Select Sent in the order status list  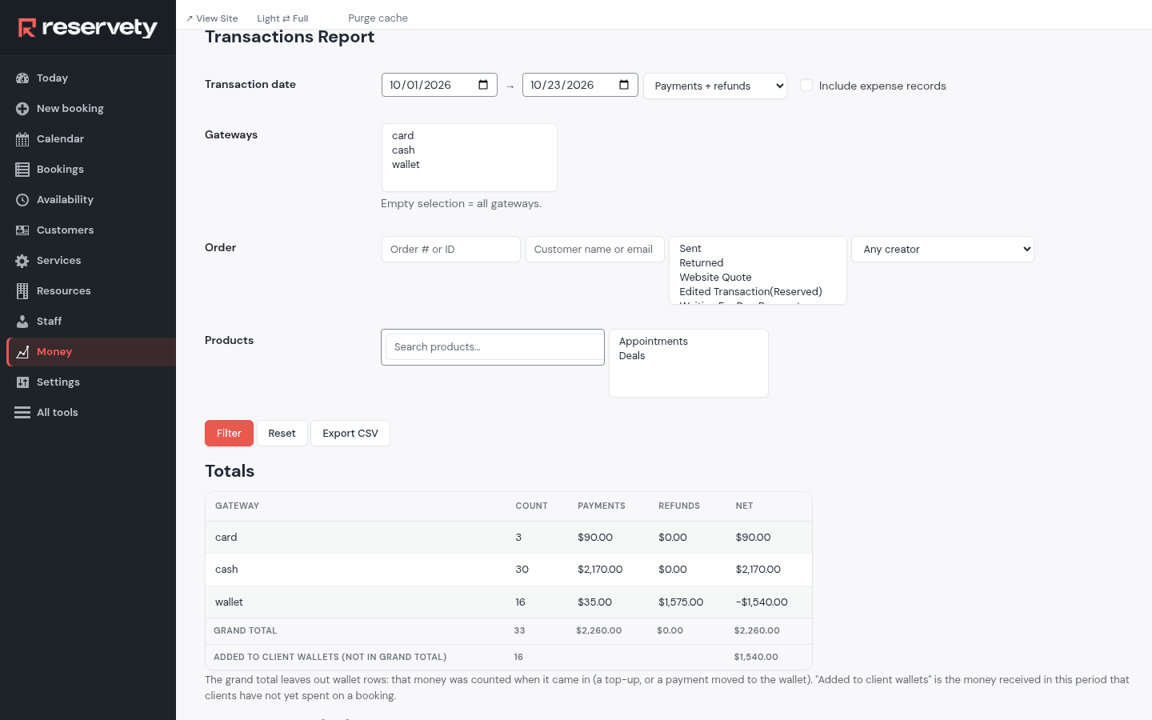(757, 249)
